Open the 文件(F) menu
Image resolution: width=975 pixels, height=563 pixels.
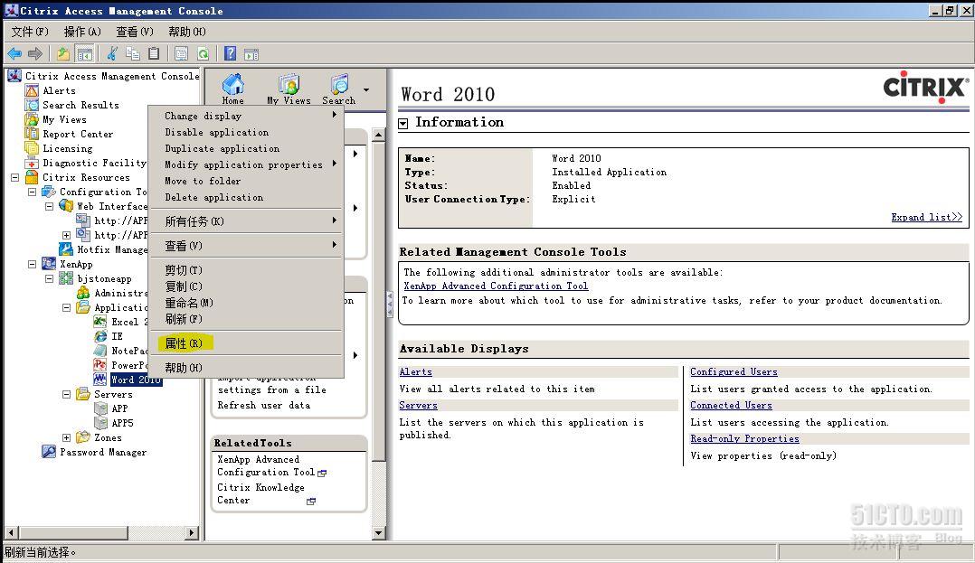pos(29,32)
